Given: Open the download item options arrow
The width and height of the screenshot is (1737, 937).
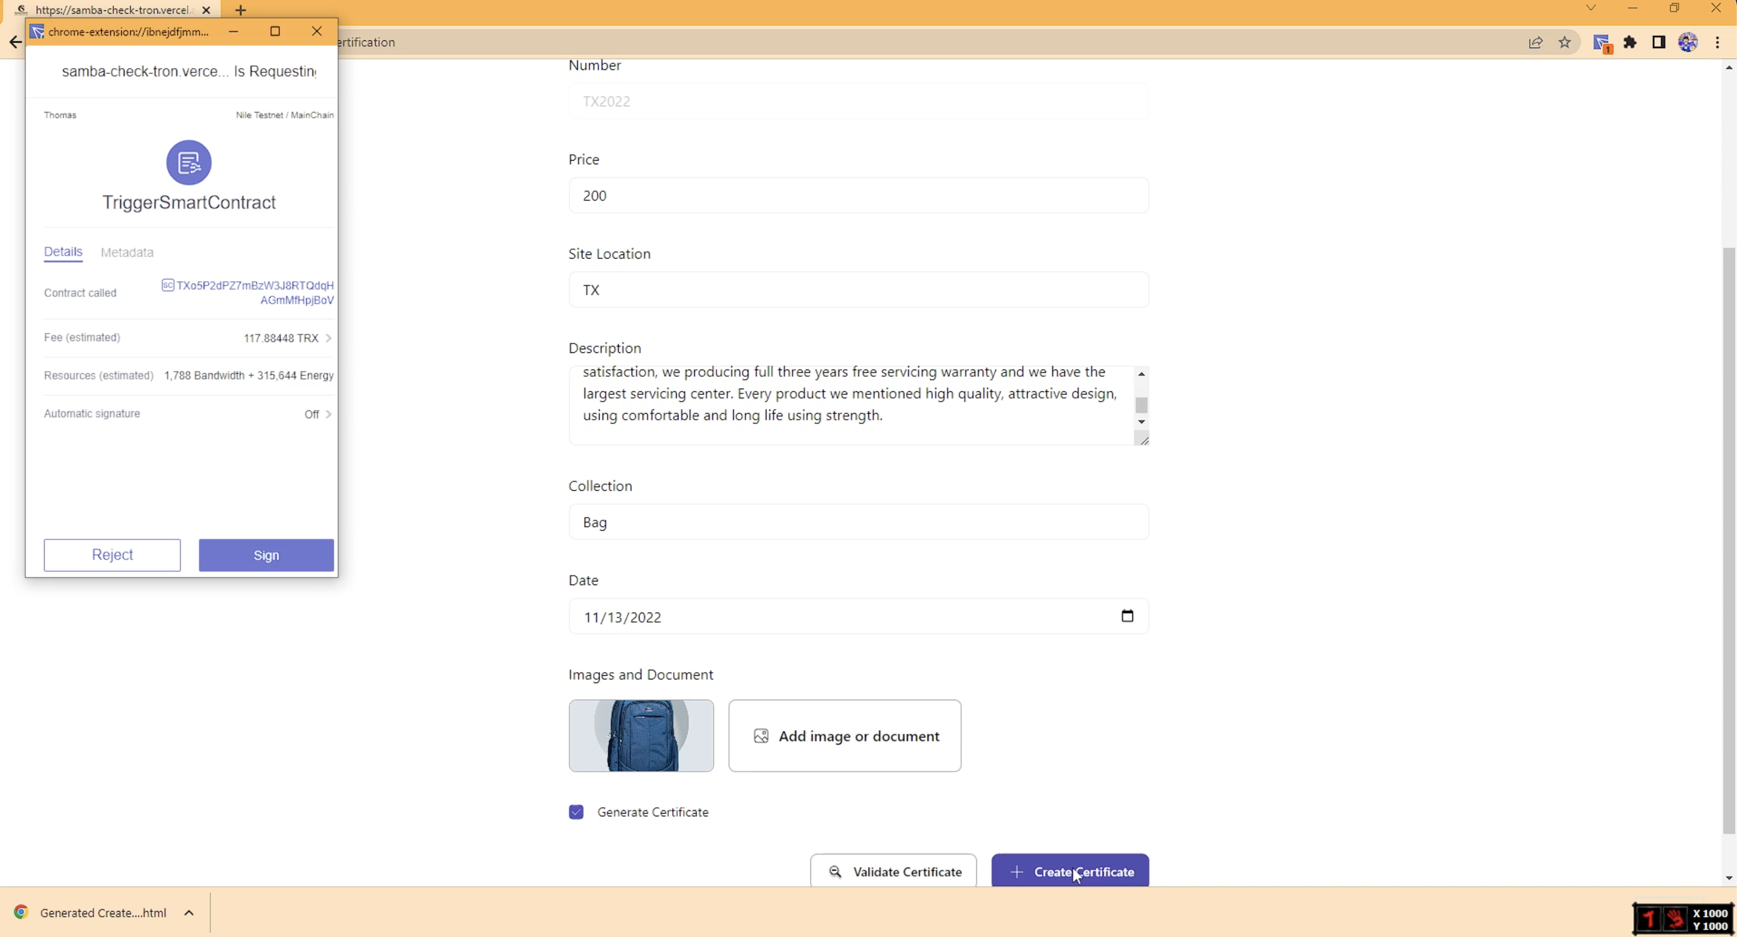Looking at the screenshot, I should [x=190, y=913].
